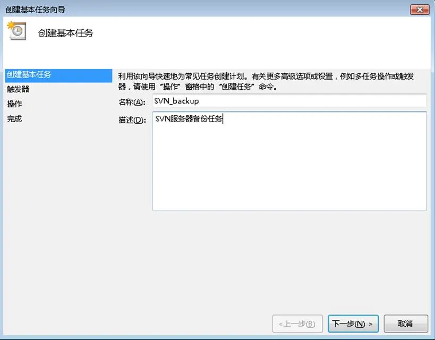Place cursor after SVN服务器备份任务 text
This screenshot has width=435, height=340.
(x=223, y=119)
